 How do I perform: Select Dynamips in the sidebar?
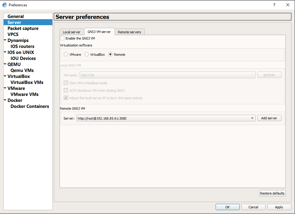point(18,40)
